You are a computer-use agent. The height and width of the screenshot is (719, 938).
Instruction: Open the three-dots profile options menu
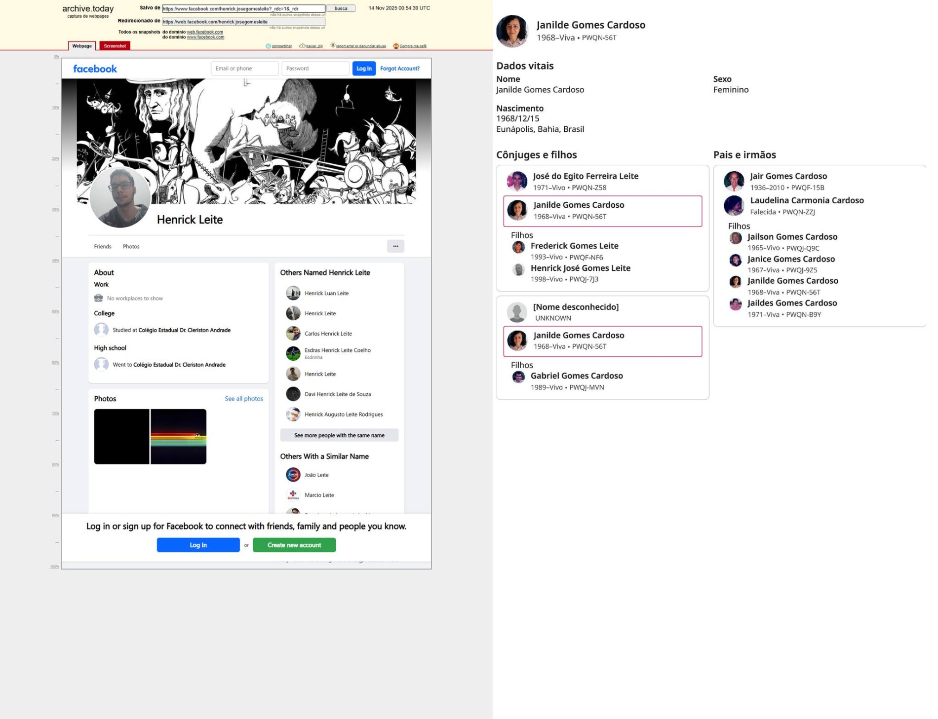[x=395, y=246]
